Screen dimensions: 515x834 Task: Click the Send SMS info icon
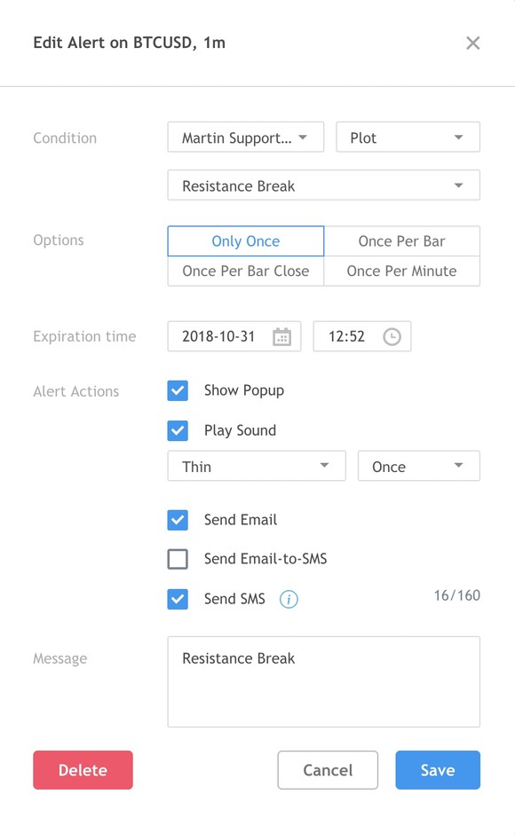(x=289, y=600)
